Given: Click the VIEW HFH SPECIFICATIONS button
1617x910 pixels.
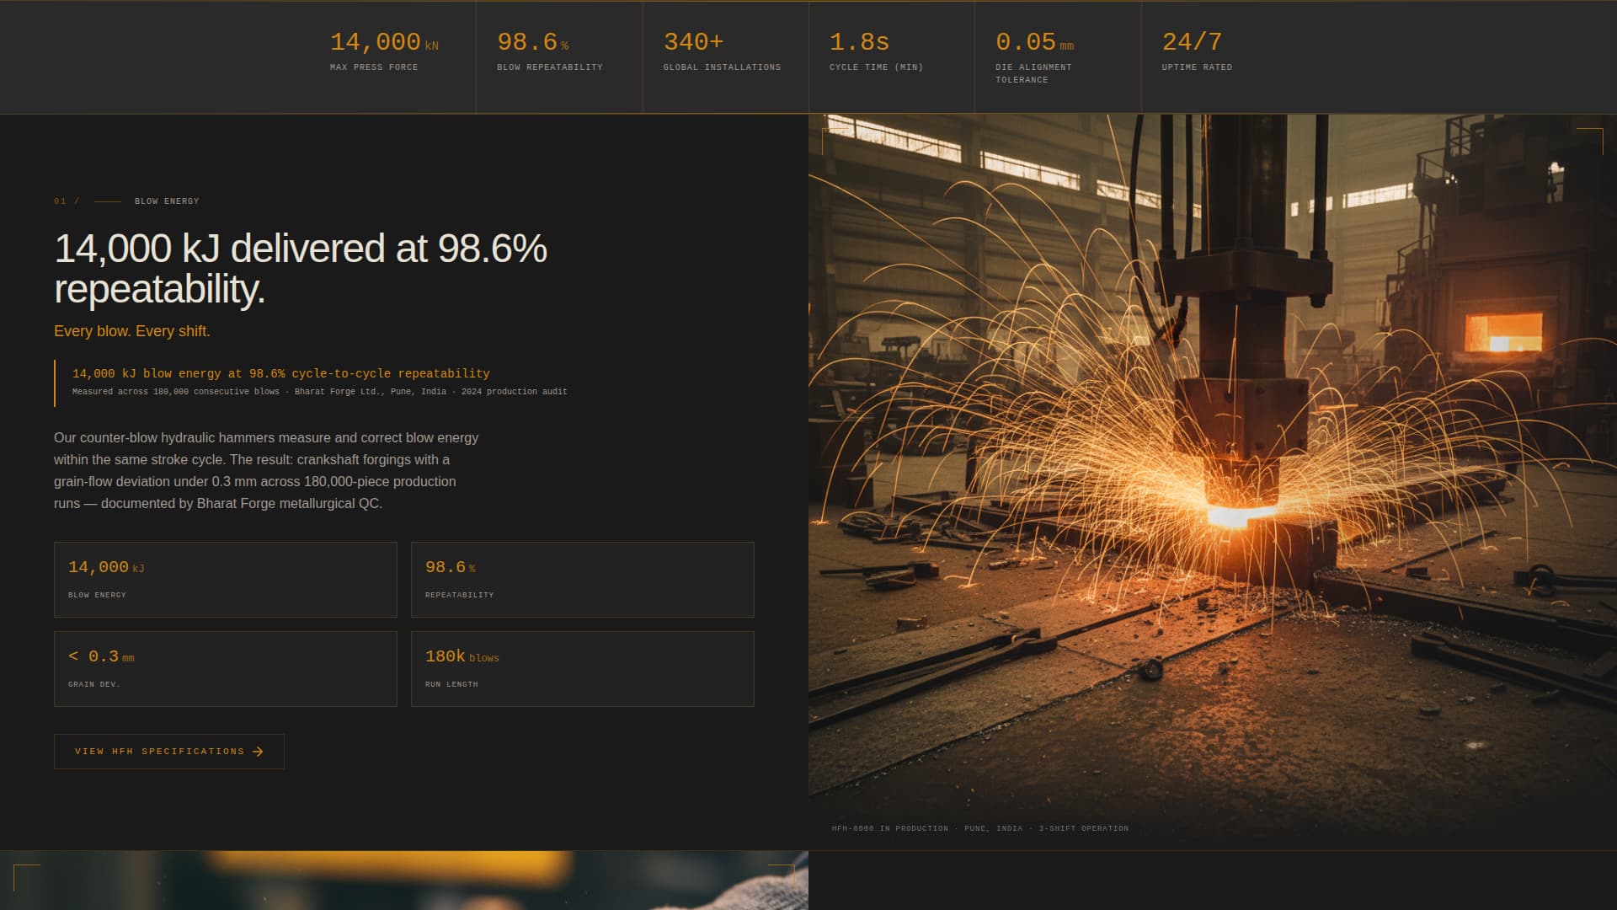Looking at the screenshot, I should (x=168, y=751).
